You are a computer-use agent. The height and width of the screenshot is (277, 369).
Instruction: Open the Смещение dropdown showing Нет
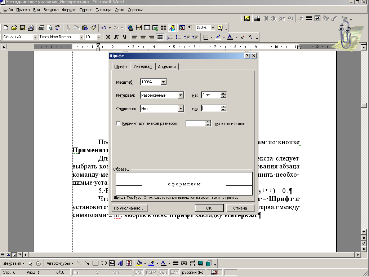point(181,109)
